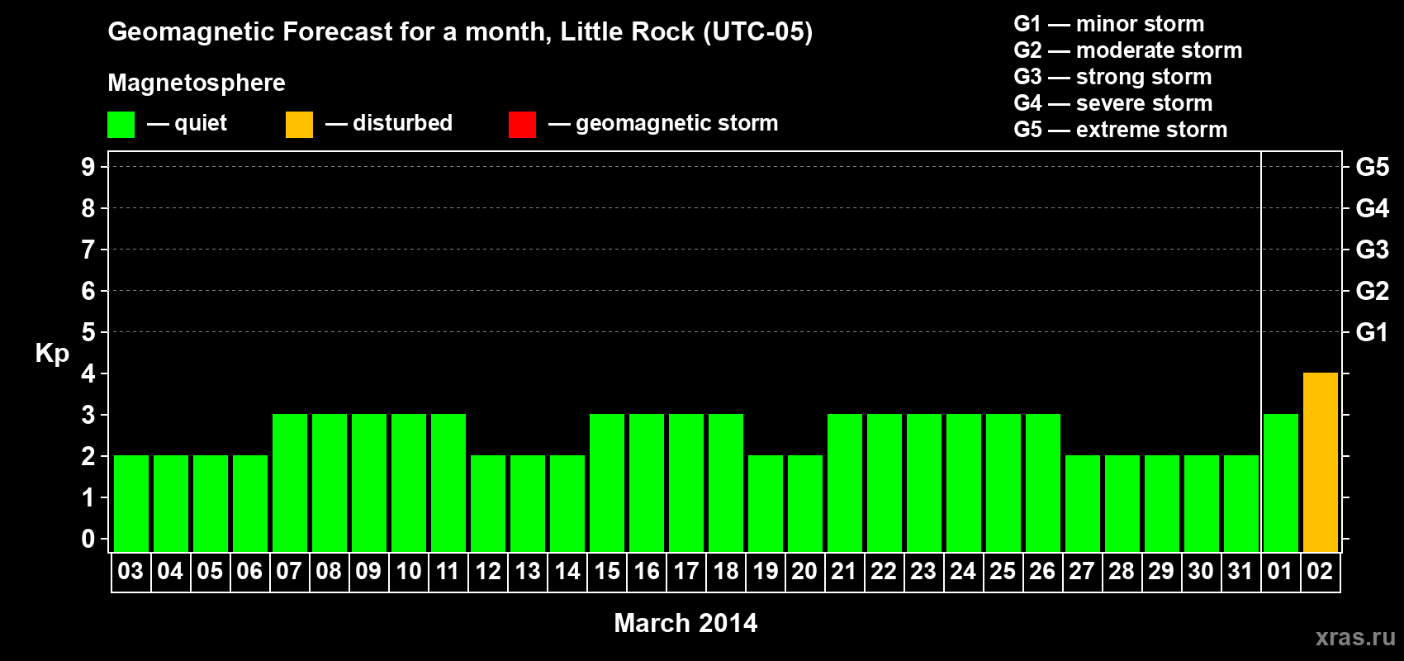Click the green quiet legend swatch
Screen dimensions: 1404x661
[121, 125]
